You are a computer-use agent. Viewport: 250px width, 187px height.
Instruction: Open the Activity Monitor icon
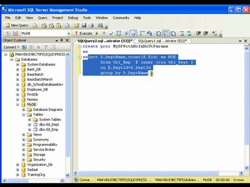[100, 25]
